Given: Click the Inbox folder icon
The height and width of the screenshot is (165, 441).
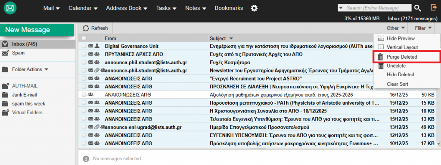Looking at the screenshot, I should point(5,44).
